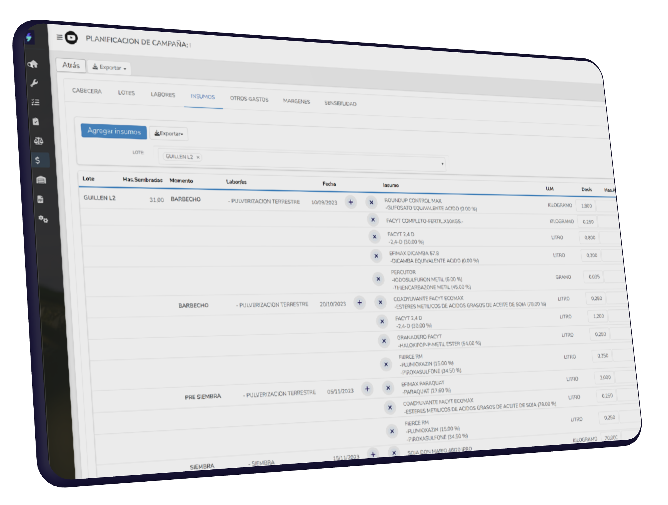Click the home icon in sidebar
Viewport: 668px width, 505px height.
(x=33, y=64)
